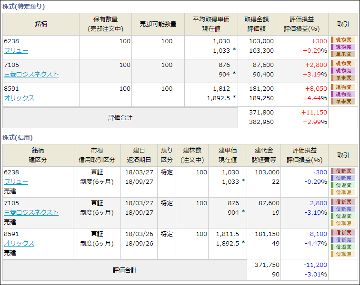Open オリックス link in 株式(信用) table
Image resolution: width=360 pixels, height=285 pixels.
click(x=19, y=243)
